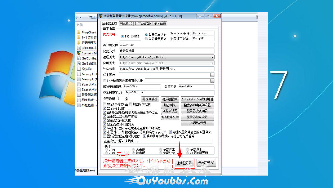Click the Key.Lic file icon
333x188 pixels.
click(79, 69)
